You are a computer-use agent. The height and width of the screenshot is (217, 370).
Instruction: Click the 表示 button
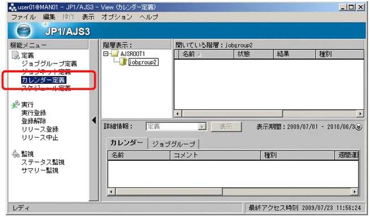click(226, 126)
